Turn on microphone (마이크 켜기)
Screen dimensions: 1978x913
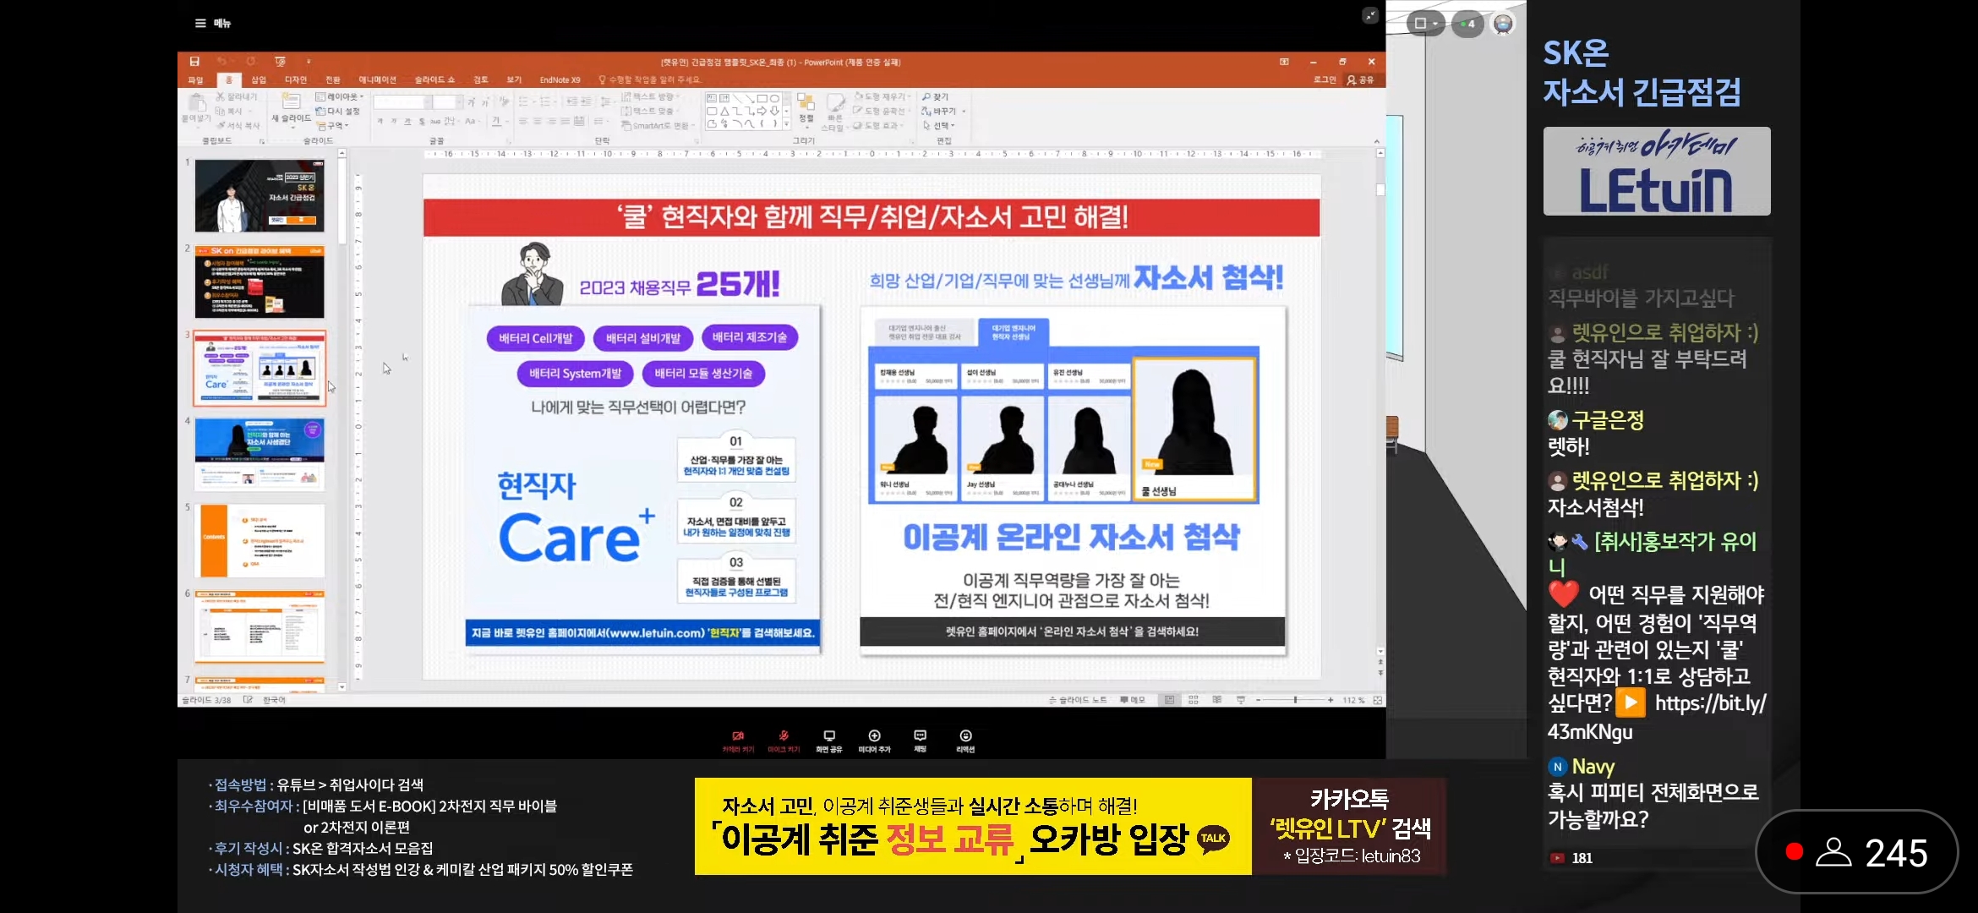pos(784,741)
